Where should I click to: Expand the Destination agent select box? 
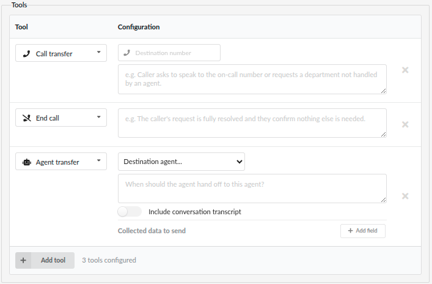(x=181, y=162)
